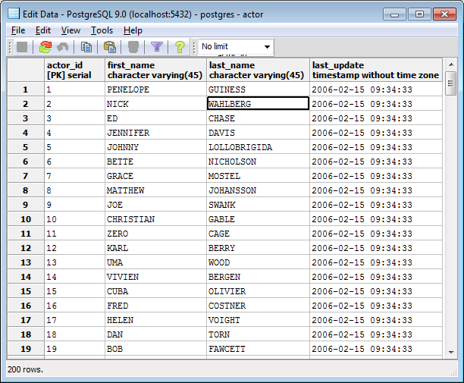Click the Paste icon
The image size is (464, 383).
coord(109,47)
